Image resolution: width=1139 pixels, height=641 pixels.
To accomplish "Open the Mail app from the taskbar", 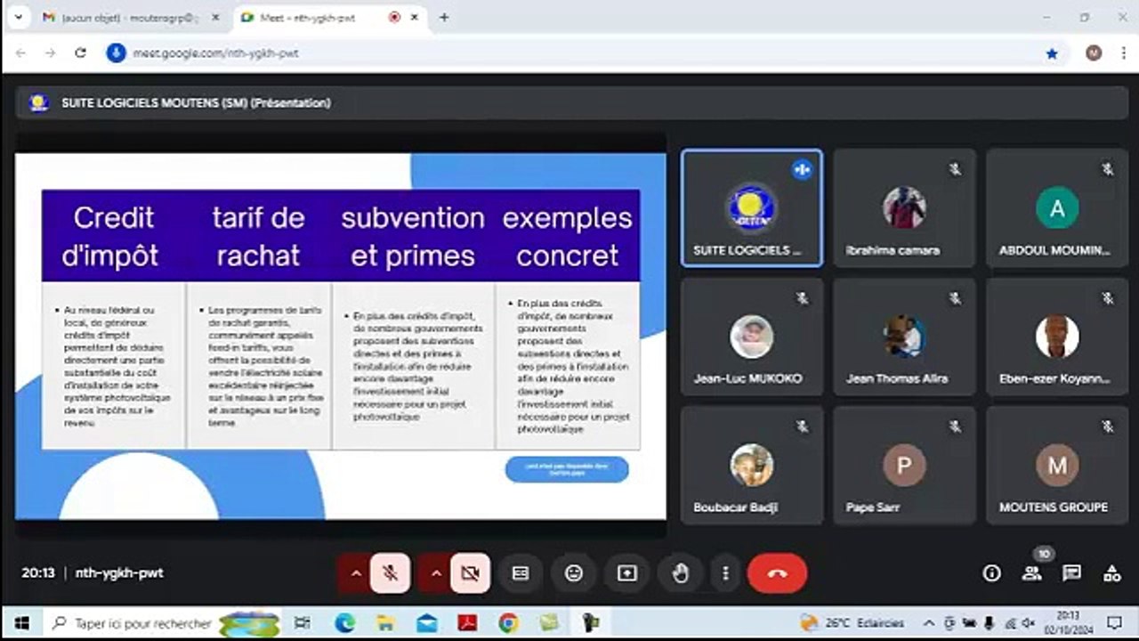I will (x=426, y=623).
